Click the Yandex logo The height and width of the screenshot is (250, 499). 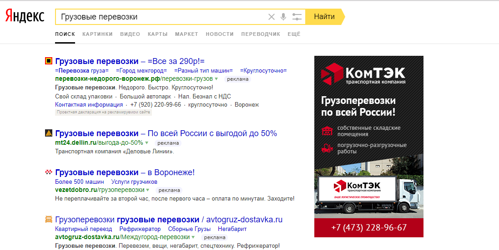click(25, 17)
